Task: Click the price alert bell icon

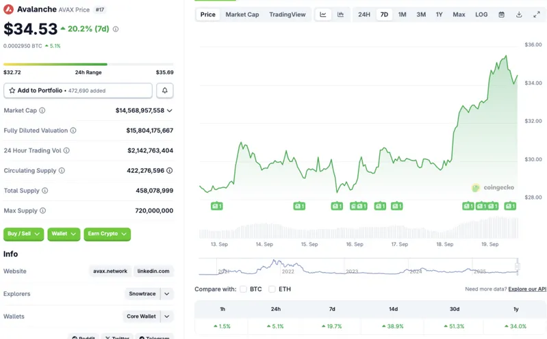Action: 165,91
